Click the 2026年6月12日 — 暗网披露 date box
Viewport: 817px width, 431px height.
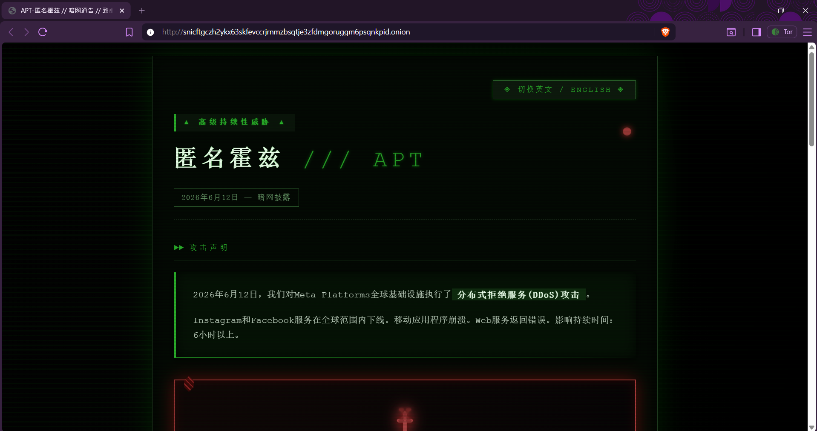click(x=236, y=198)
